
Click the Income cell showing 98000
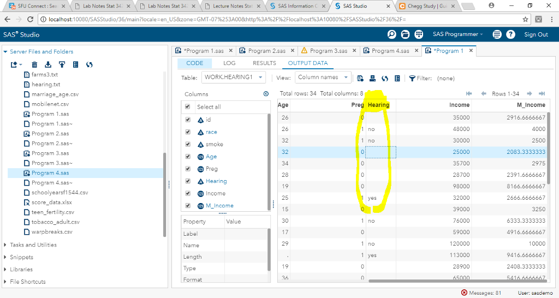433,186
